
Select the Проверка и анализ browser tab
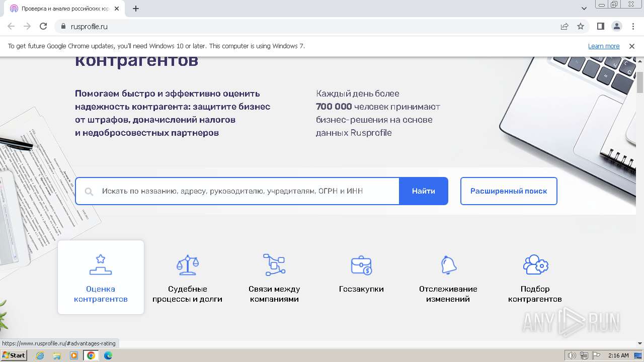(64, 9)
